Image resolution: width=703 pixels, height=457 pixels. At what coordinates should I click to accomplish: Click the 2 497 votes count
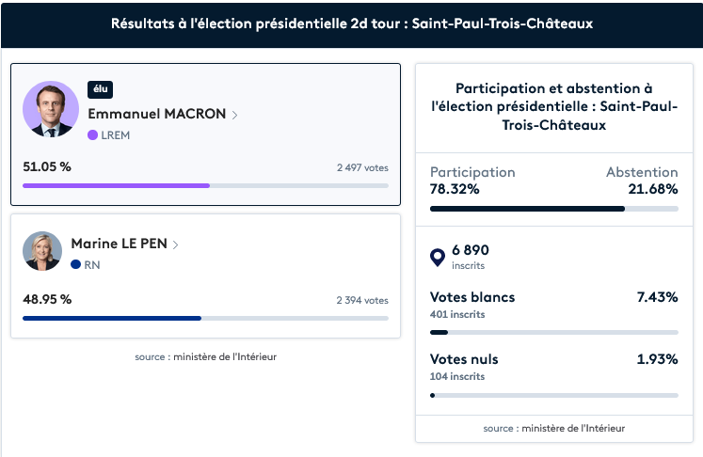362,168
